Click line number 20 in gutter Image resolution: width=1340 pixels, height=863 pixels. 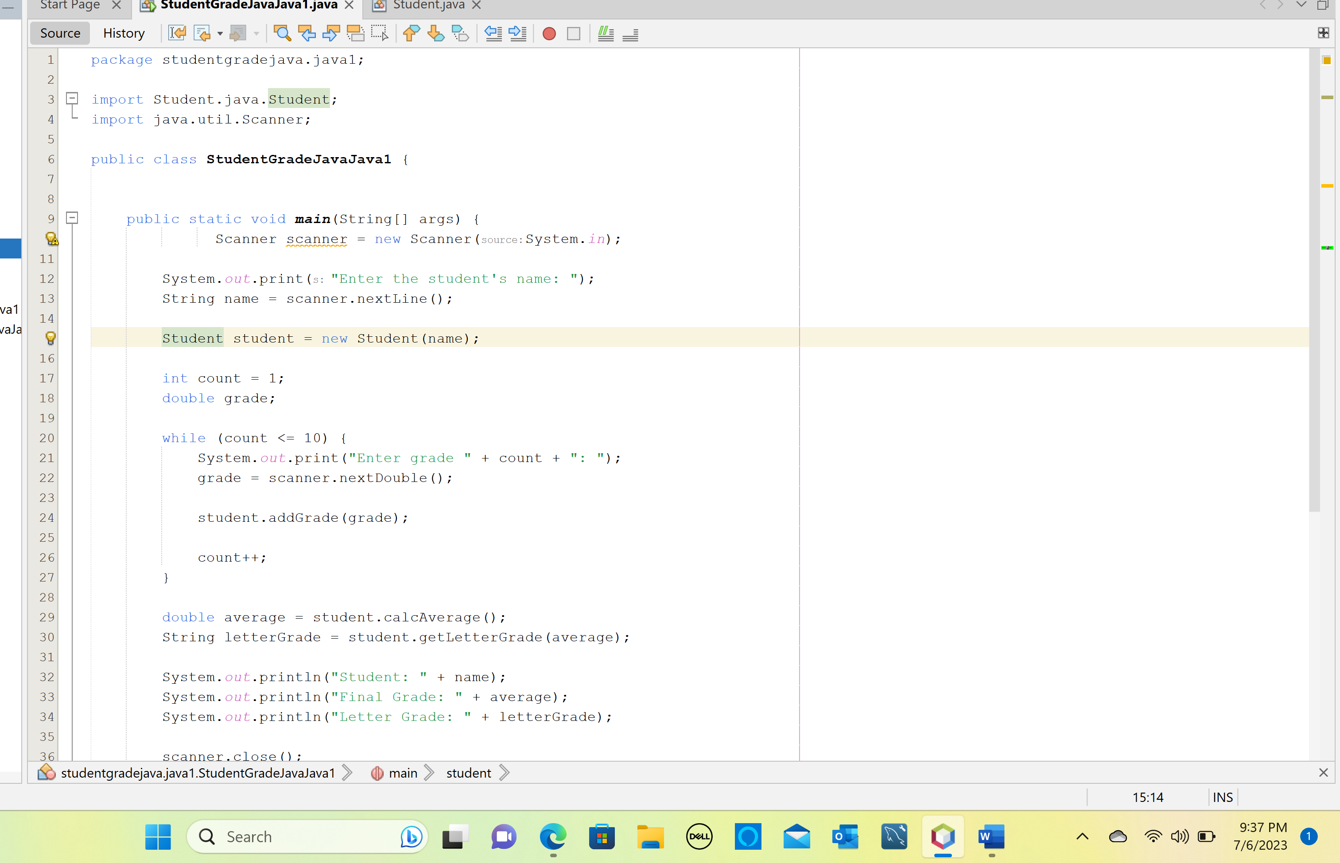(x=47, y=438)
